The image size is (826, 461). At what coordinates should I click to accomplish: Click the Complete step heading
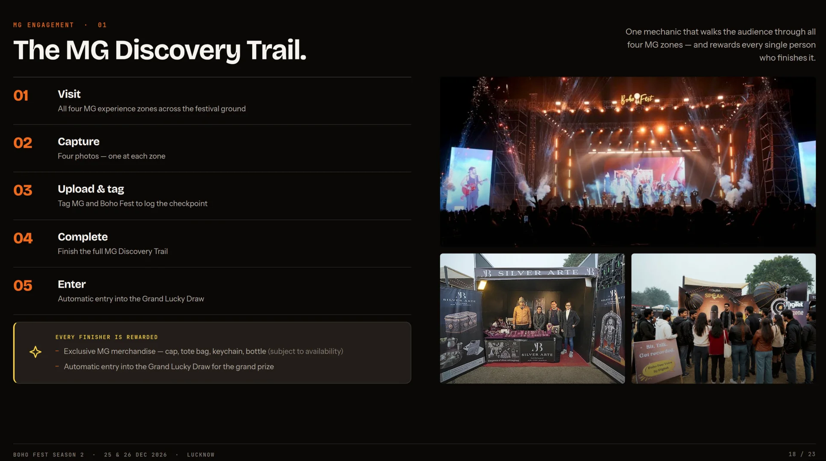[x=83, y=237]
